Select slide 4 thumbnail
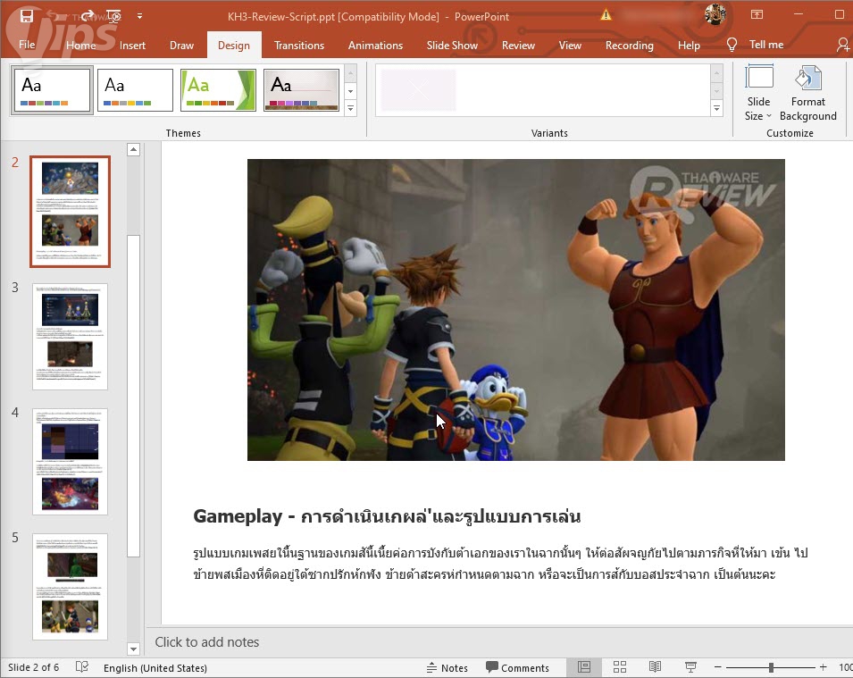The width and height of the screenshot is (853, 678). coord(70,461)
